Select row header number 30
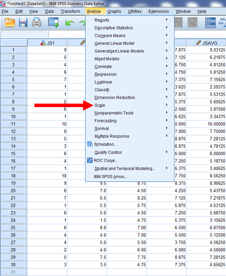 tap(14, 265)
